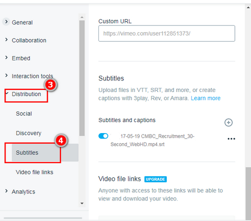
Task: Click the sidebar scroll down arrow
Action: (x=82, y=203)
